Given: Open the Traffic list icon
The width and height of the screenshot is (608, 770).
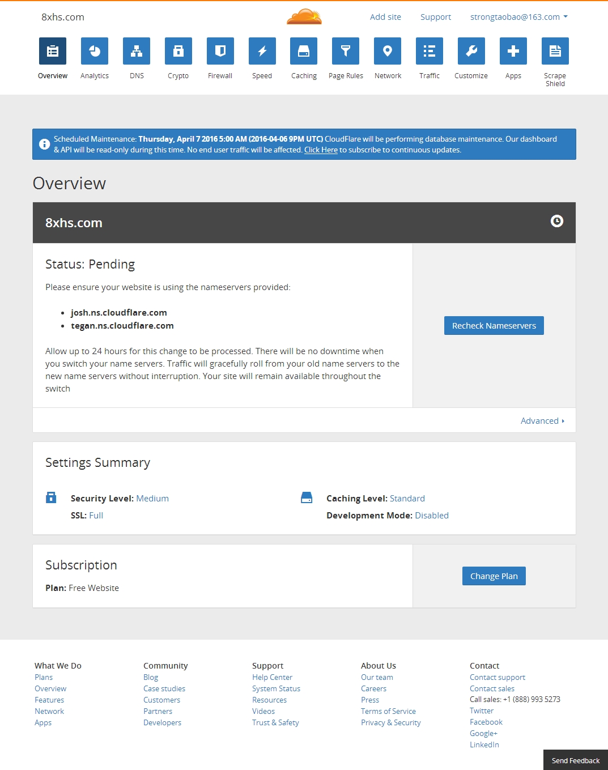Looking at the screenshot, I should click(x=430, y=51).
